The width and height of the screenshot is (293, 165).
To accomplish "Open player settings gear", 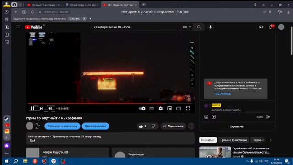I will point(161,108).
